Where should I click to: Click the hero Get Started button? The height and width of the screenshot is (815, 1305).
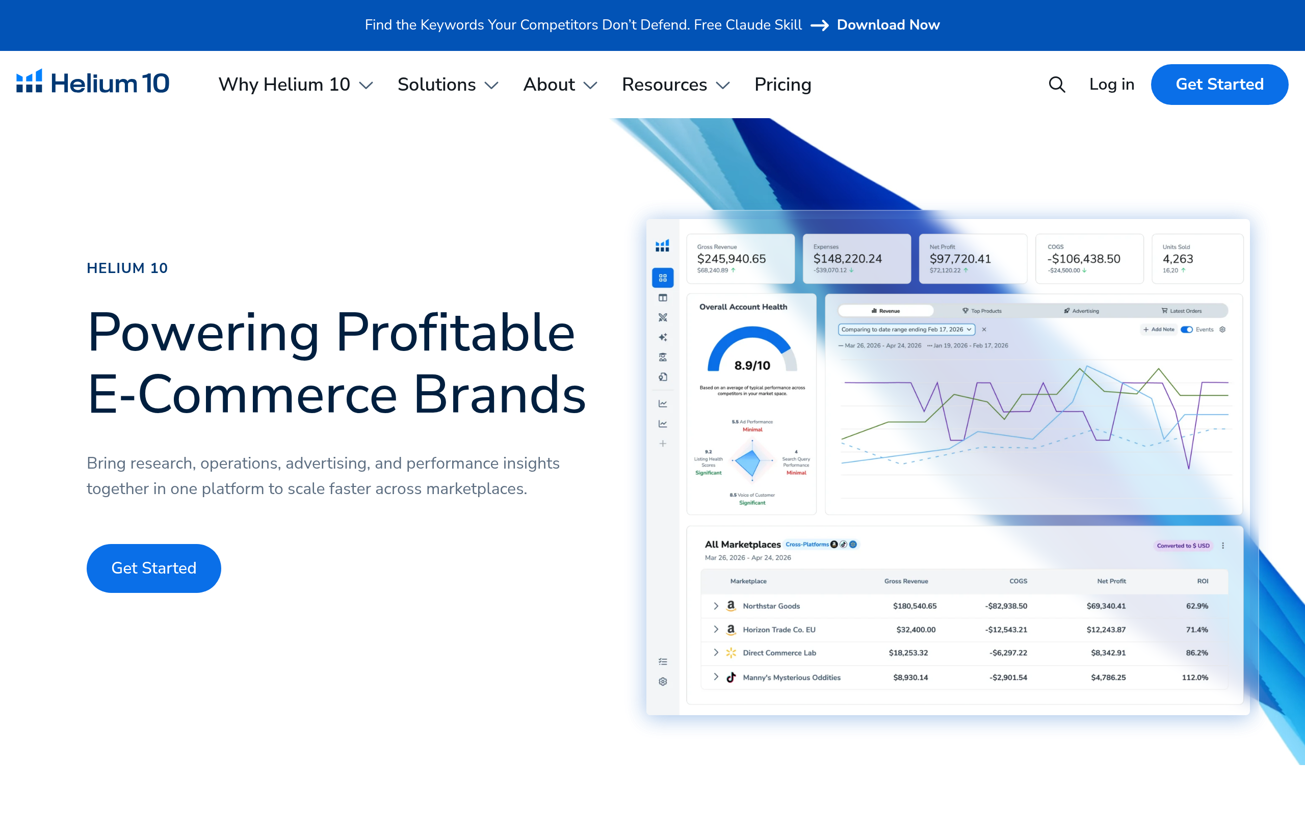(153, 568)
